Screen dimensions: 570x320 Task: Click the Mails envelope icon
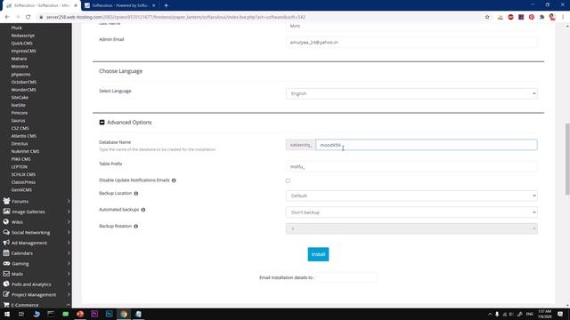[x=6, y=274]
